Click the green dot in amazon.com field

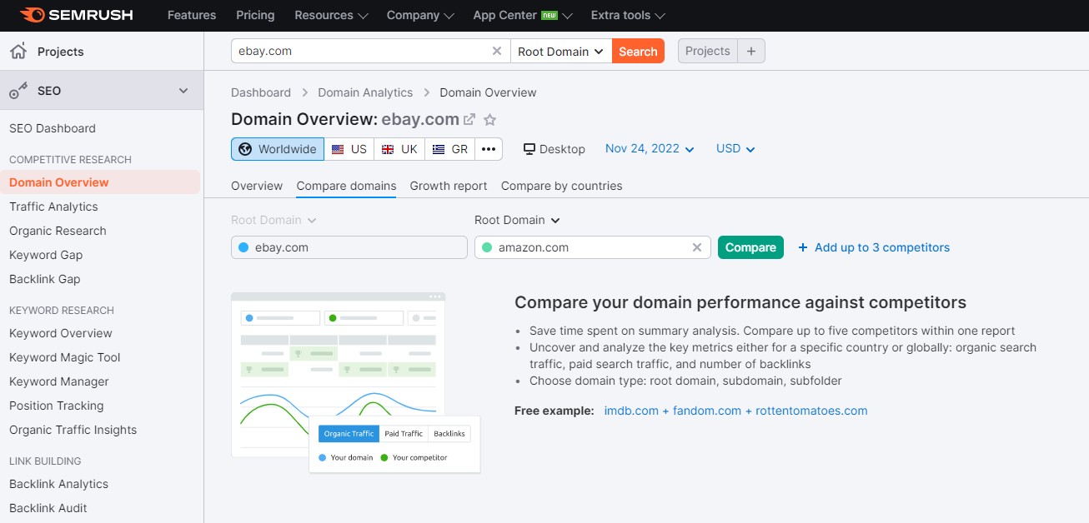[x=487, y=247]
